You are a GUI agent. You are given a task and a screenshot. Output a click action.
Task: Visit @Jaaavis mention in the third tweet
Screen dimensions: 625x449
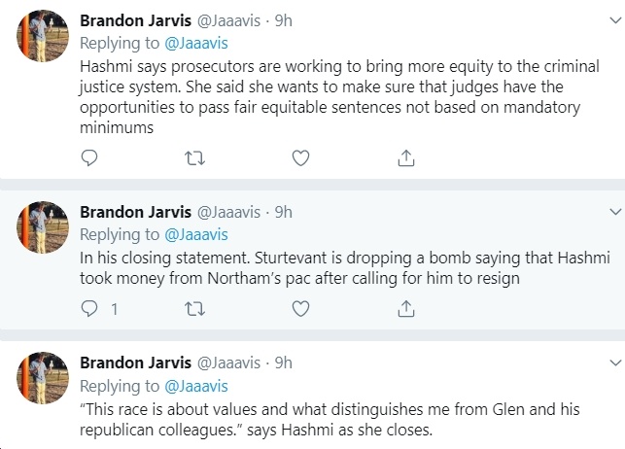196,386
